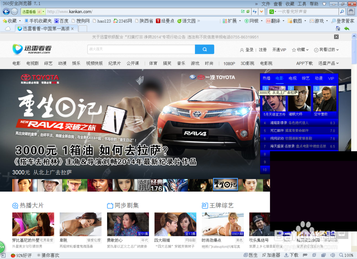This screenshot has width=357, height=259.
Task: Open the 2345网 bookmark
Action: point(123,21)
